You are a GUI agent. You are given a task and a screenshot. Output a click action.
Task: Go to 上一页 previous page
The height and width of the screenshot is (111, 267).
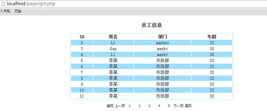(120, 106)
